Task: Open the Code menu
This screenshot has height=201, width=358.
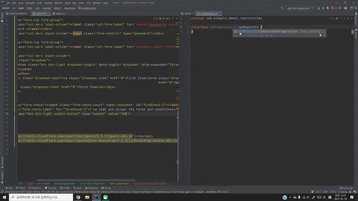Action: tap(39, 3)
